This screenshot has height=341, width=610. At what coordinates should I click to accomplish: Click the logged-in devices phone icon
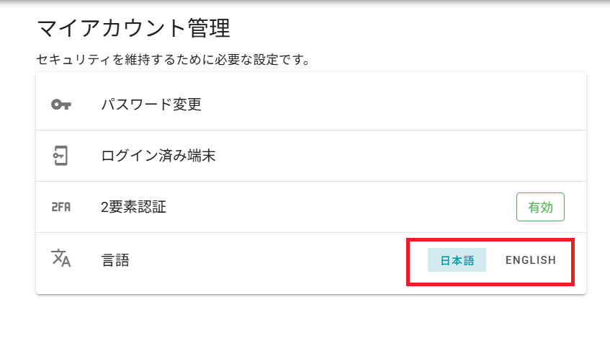tap(61, 156)
